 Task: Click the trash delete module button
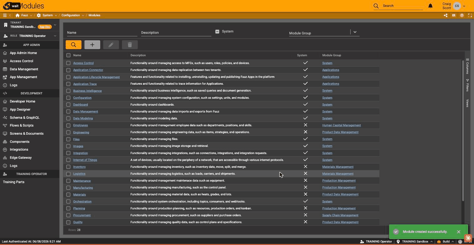click(130, 45)
